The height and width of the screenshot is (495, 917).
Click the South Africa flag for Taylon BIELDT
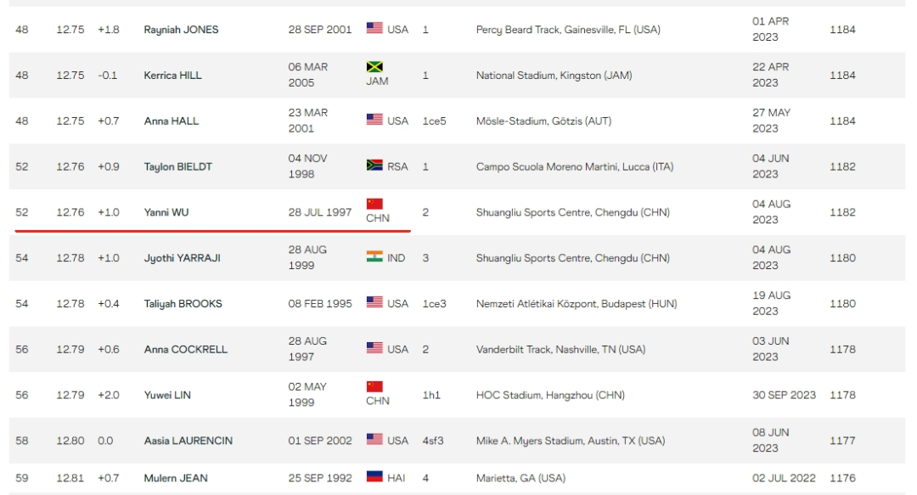click(374, 166)
